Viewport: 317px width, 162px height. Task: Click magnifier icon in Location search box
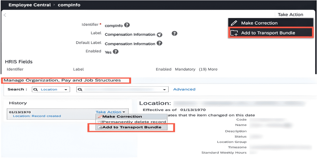(36, 90)
